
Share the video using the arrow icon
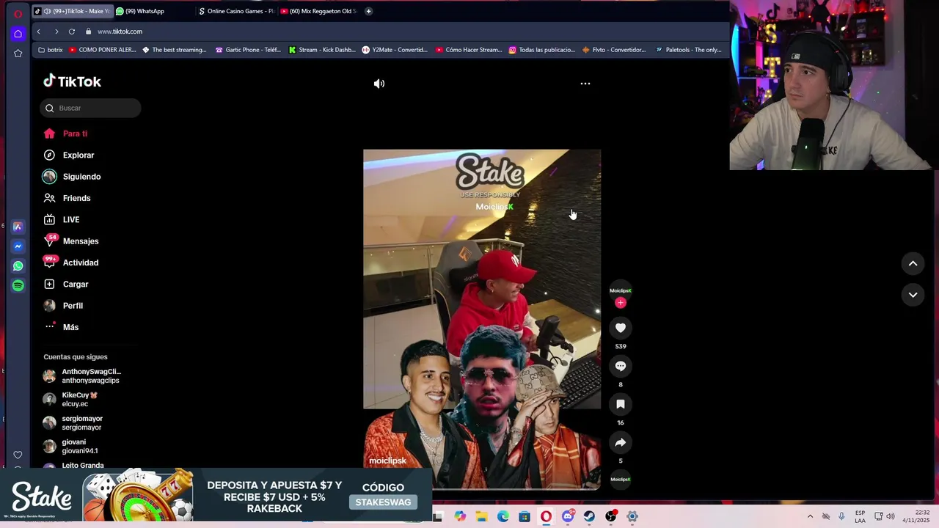pyautogui.click(x=621, y=442)
